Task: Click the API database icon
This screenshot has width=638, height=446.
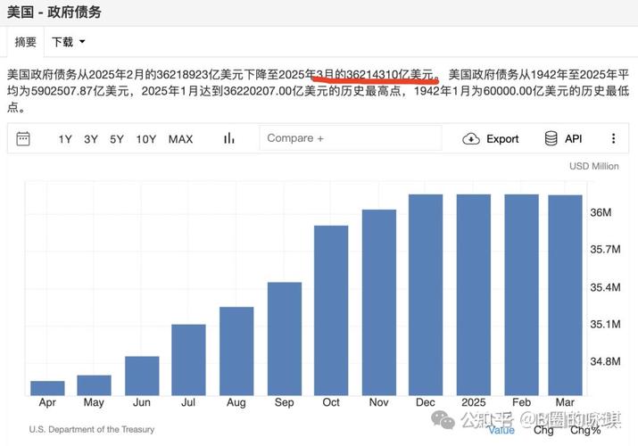Action: pos(551,138)
